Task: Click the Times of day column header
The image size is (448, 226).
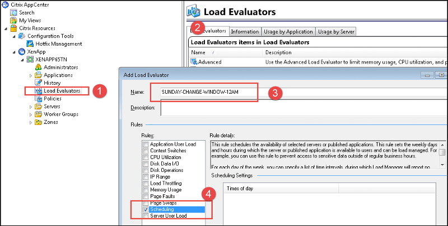Action: coord(281,189)
